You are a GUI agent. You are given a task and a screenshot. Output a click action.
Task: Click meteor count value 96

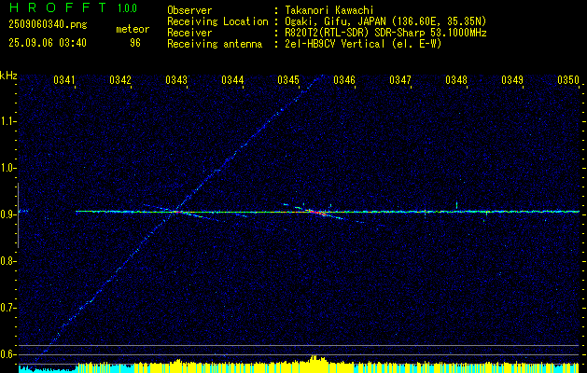point(134,43)
